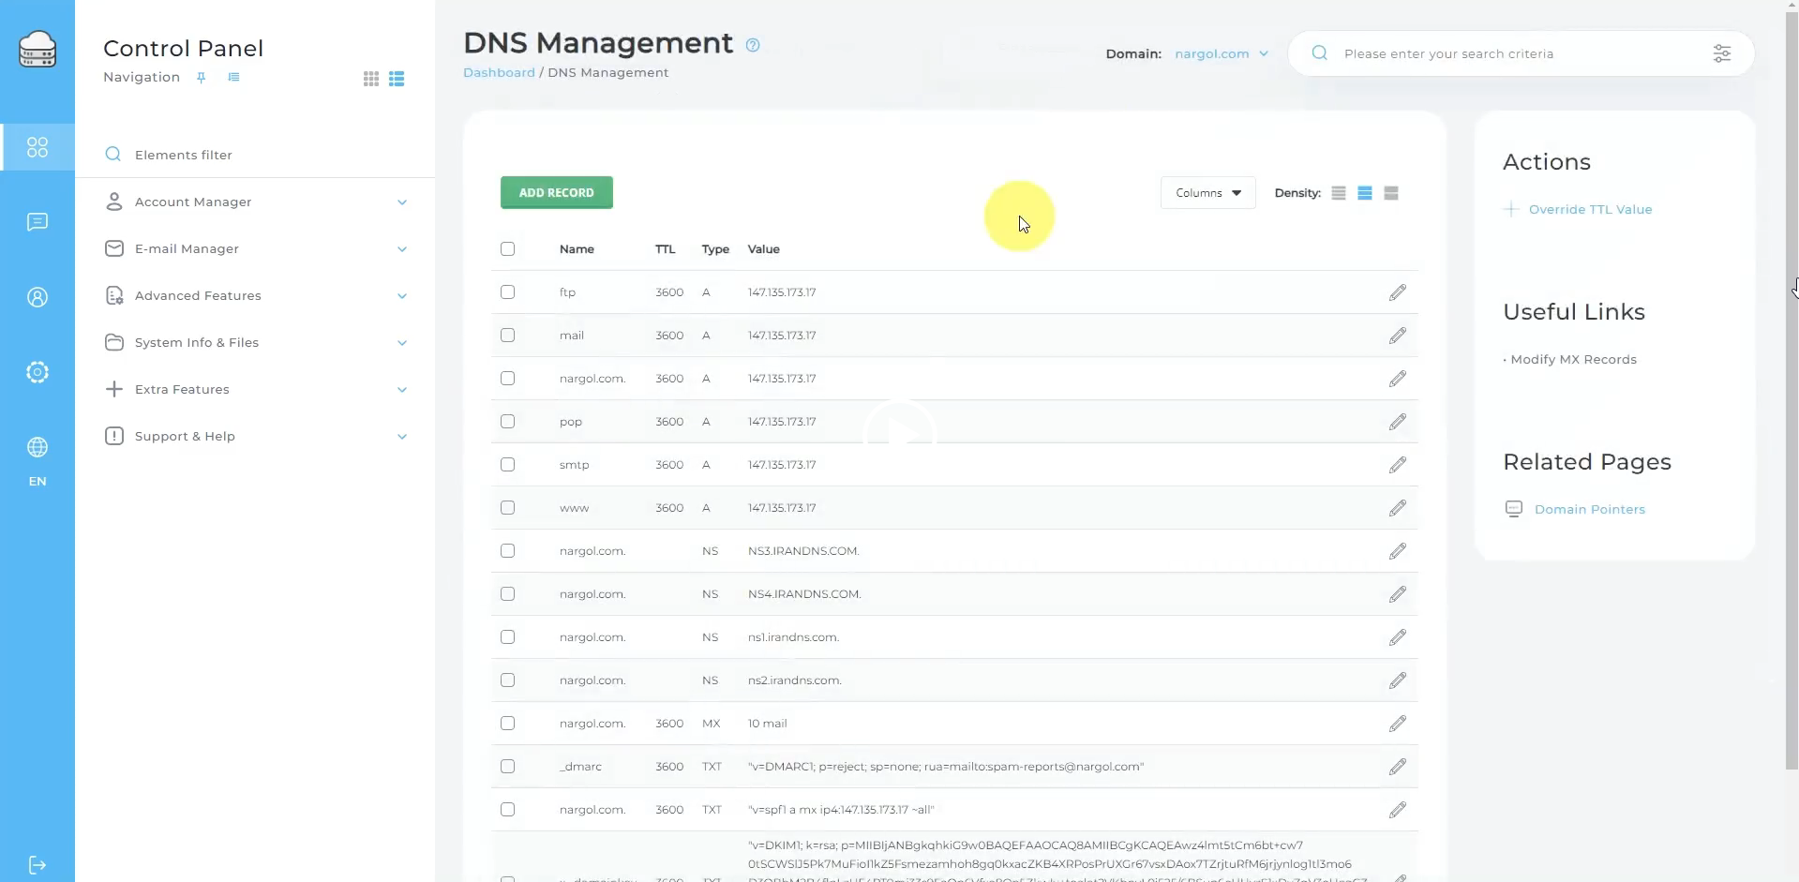This screenshot has height=882, width=1799.
Task: Edit the _dmarc TXT record via pencil icon
Action: click(1397, 767)
